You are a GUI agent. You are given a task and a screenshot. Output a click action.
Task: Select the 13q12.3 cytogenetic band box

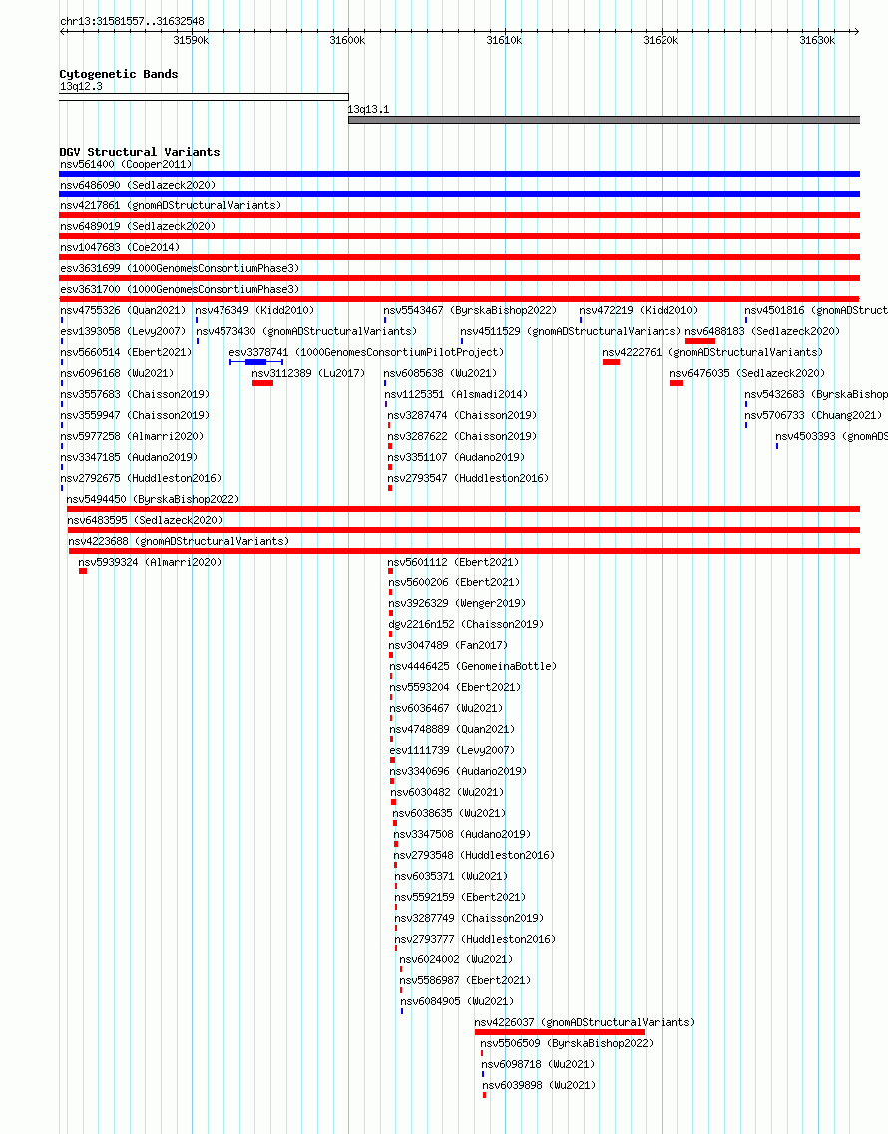pyautogui.click(x=204, y=97)
